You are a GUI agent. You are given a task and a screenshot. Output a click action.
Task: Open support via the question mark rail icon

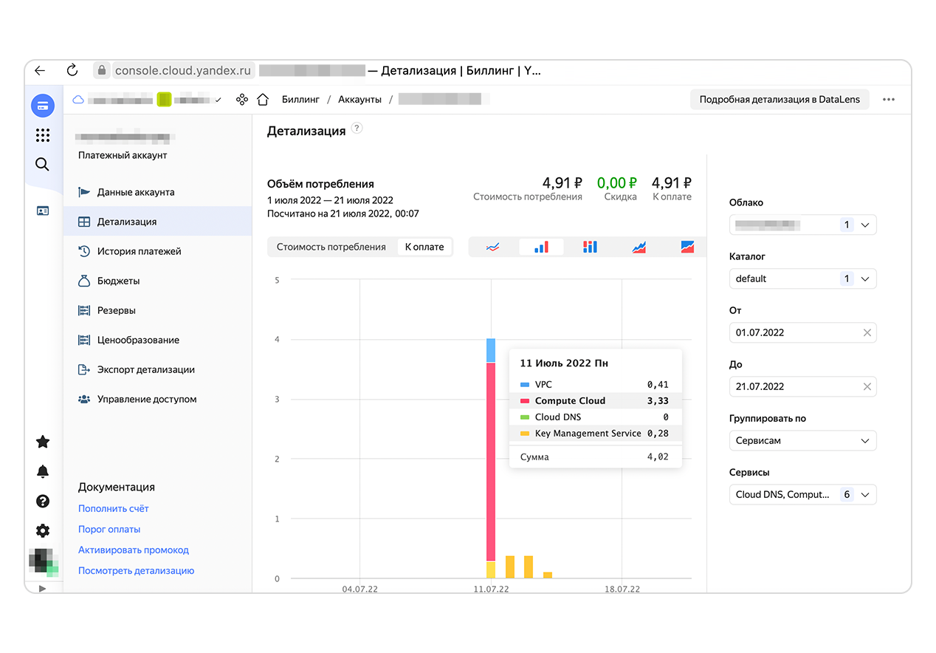tap(43, 502)
